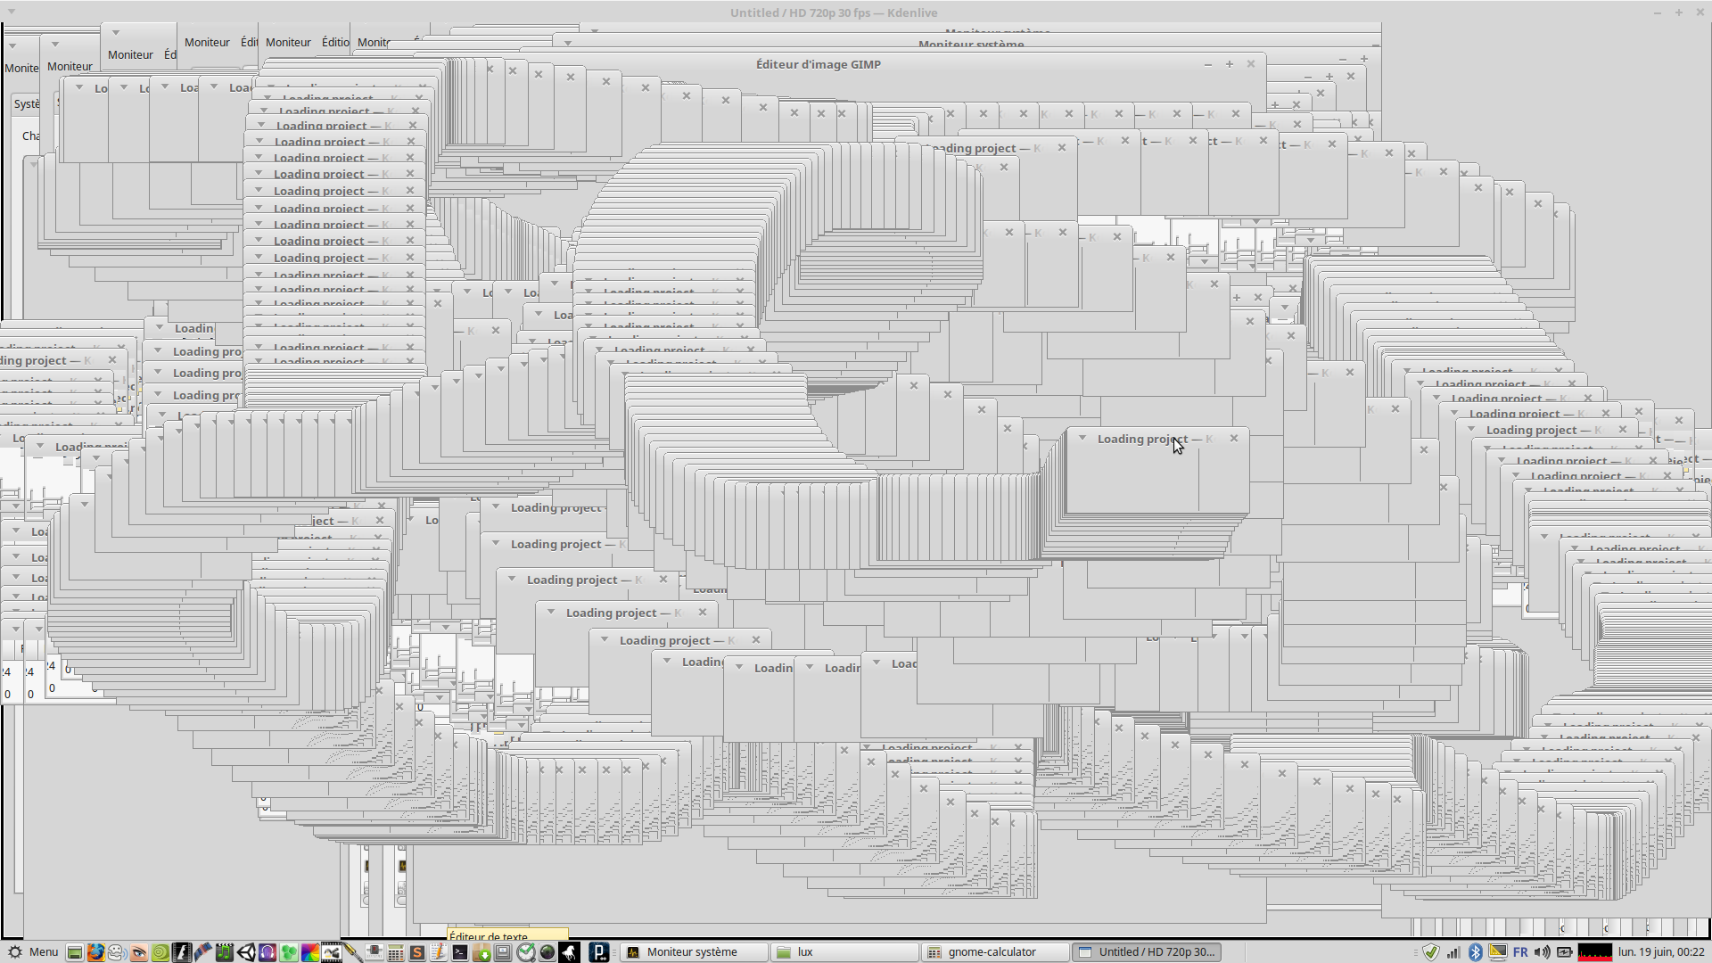Click the battery power tray icon
The width and height of the screenshot is (1712, 963).
[1564, 952]
